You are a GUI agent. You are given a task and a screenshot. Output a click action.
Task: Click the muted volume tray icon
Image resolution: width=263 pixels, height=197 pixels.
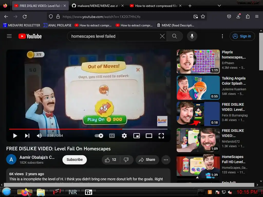tap(230, 192)
